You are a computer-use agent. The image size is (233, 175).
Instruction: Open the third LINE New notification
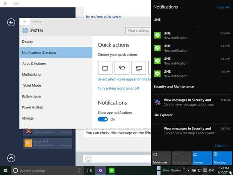[192, 61]
